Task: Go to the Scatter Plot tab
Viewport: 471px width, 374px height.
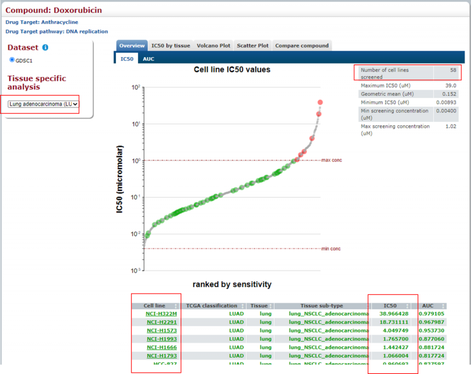Action: pos(253,46)
